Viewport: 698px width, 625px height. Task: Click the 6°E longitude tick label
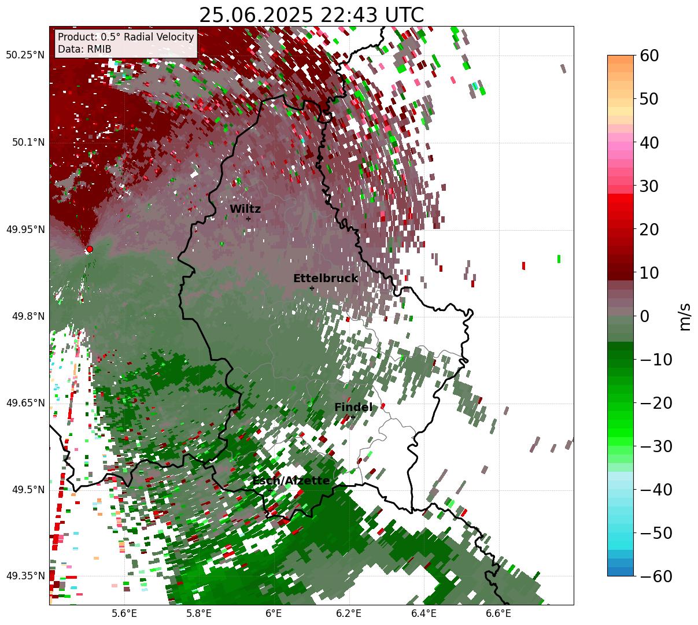(x=274, y=613)
